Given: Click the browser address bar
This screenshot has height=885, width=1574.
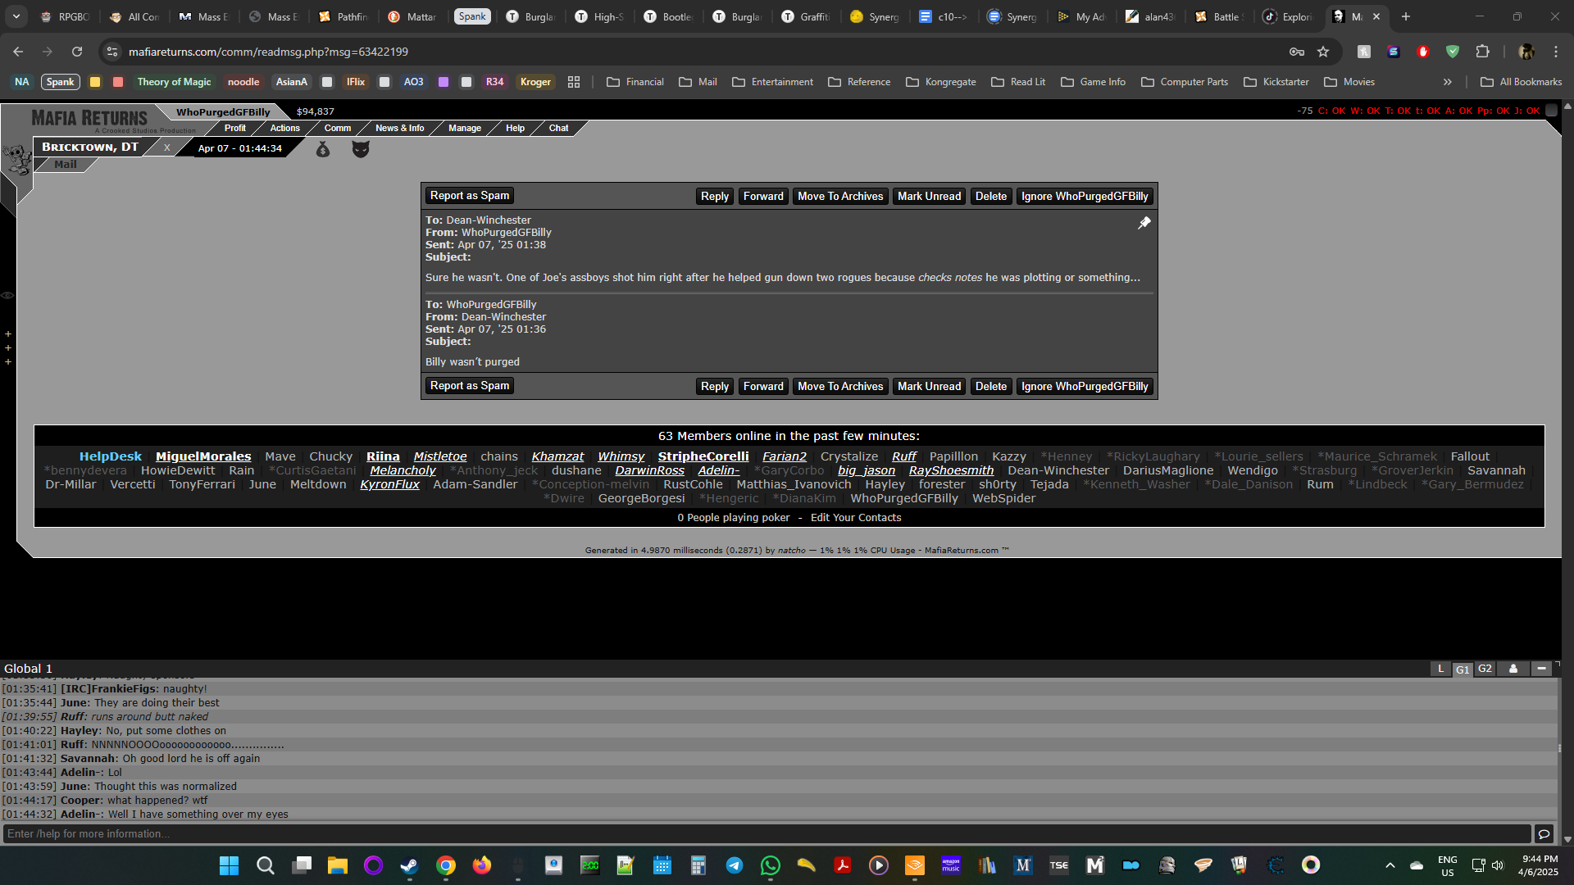Looking at the screenshot, I should tap(705, 52).
